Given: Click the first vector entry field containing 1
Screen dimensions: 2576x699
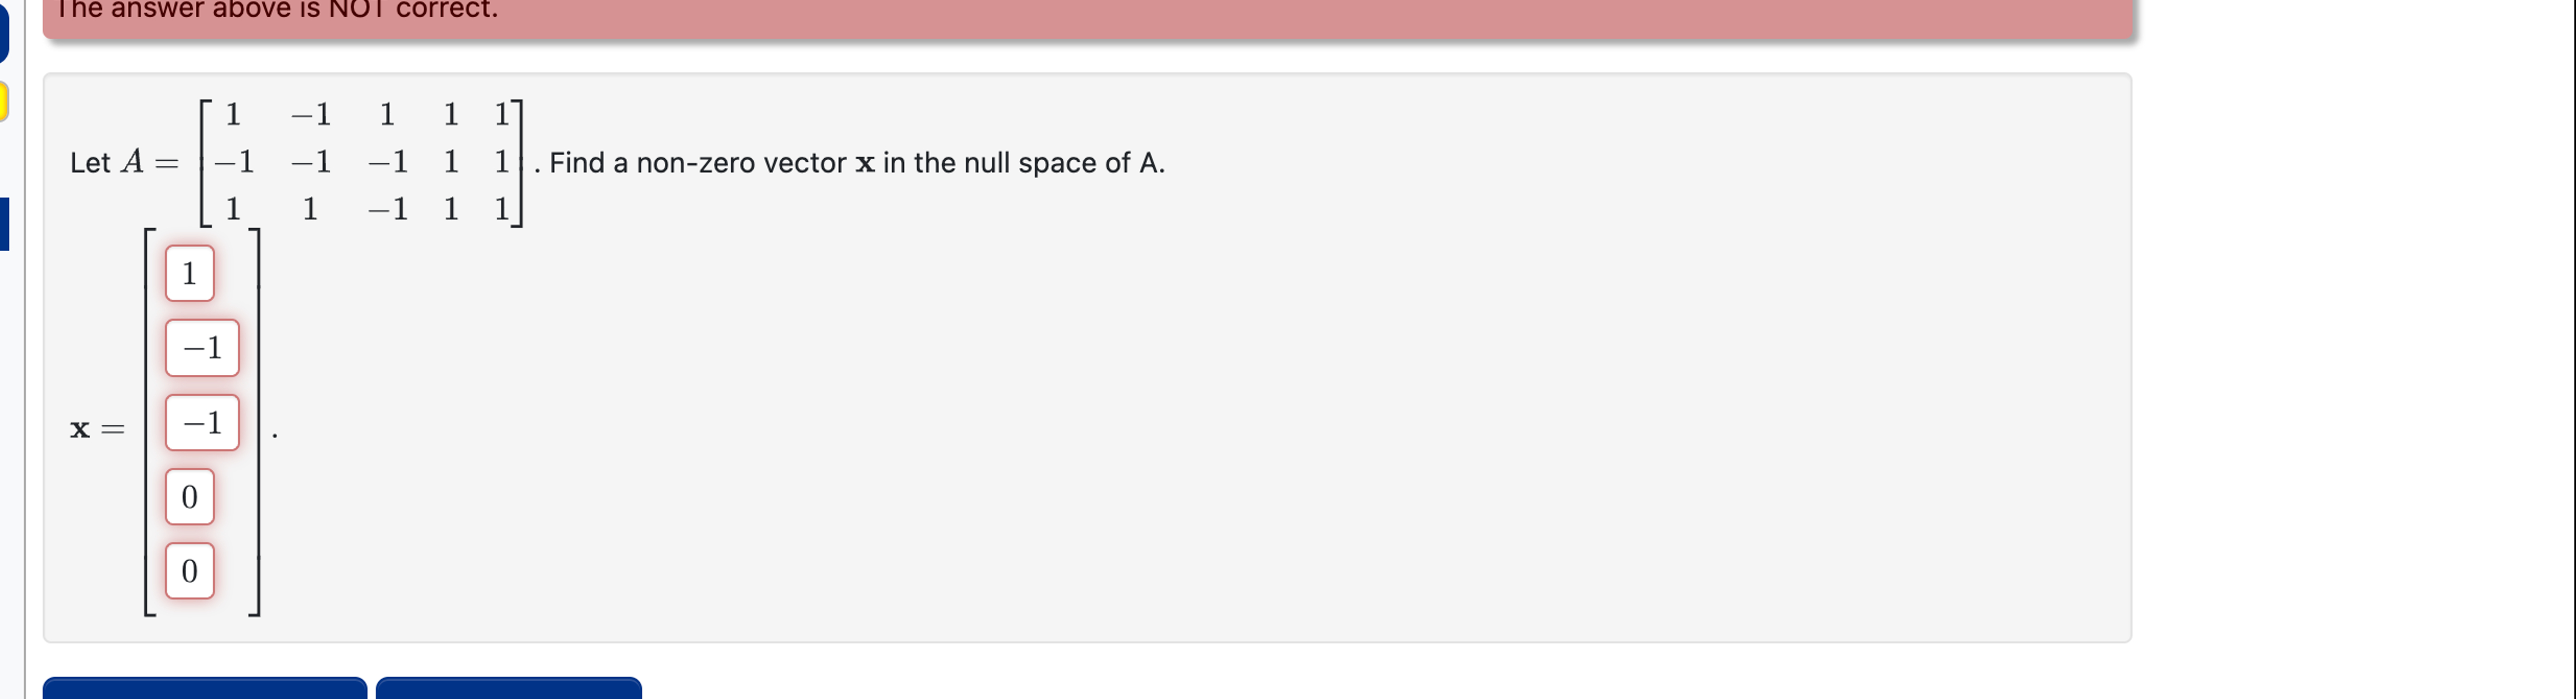Looking at the screenshot, I should pyautogui.click(x=189, y=272).
